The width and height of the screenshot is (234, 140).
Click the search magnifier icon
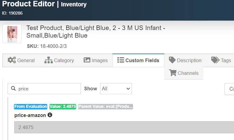13,89
